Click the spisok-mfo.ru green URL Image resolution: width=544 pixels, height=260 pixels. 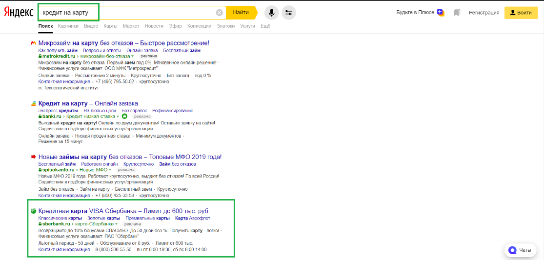(x=58, y=170)
